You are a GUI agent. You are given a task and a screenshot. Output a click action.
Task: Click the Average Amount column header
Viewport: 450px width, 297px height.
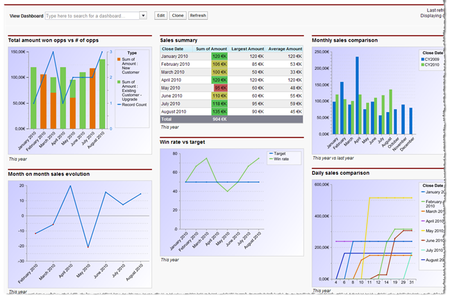tap(285, 49)
